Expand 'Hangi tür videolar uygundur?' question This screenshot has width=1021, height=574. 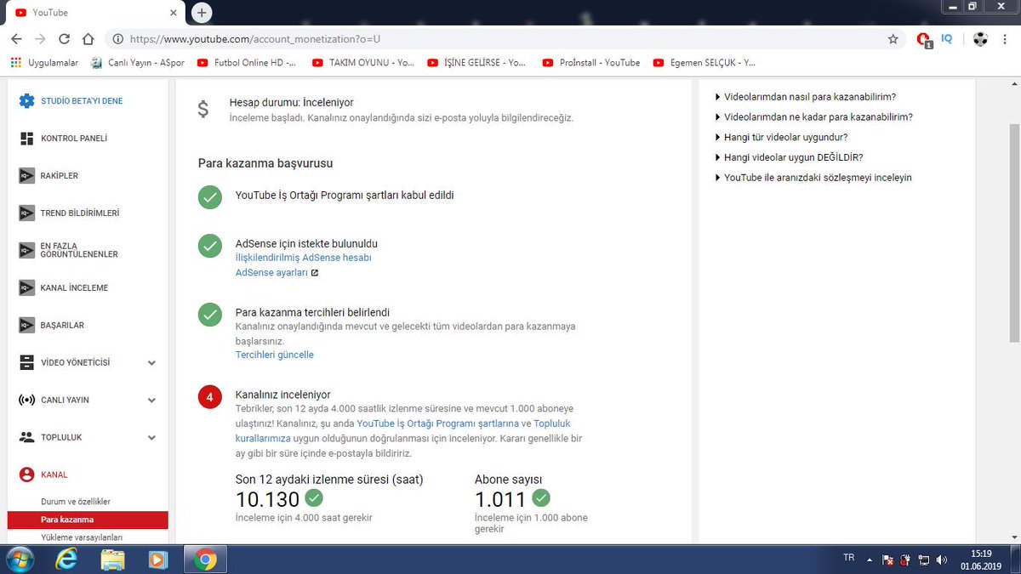point(781,137)
